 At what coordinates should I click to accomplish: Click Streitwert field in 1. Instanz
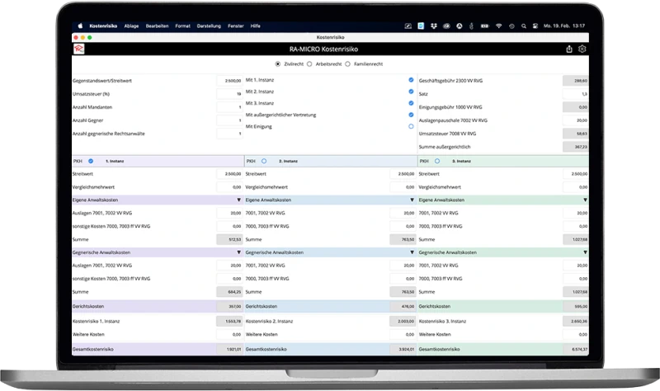coord(230,174)
